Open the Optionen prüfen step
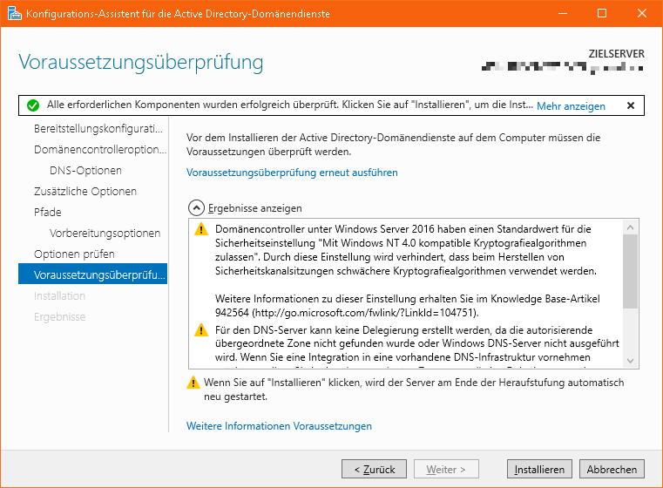 tap(74, 254)
